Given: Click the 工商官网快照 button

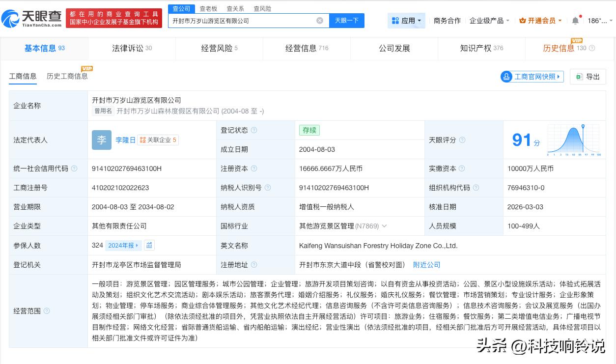Looking at the screenshot, I should 532,77.
